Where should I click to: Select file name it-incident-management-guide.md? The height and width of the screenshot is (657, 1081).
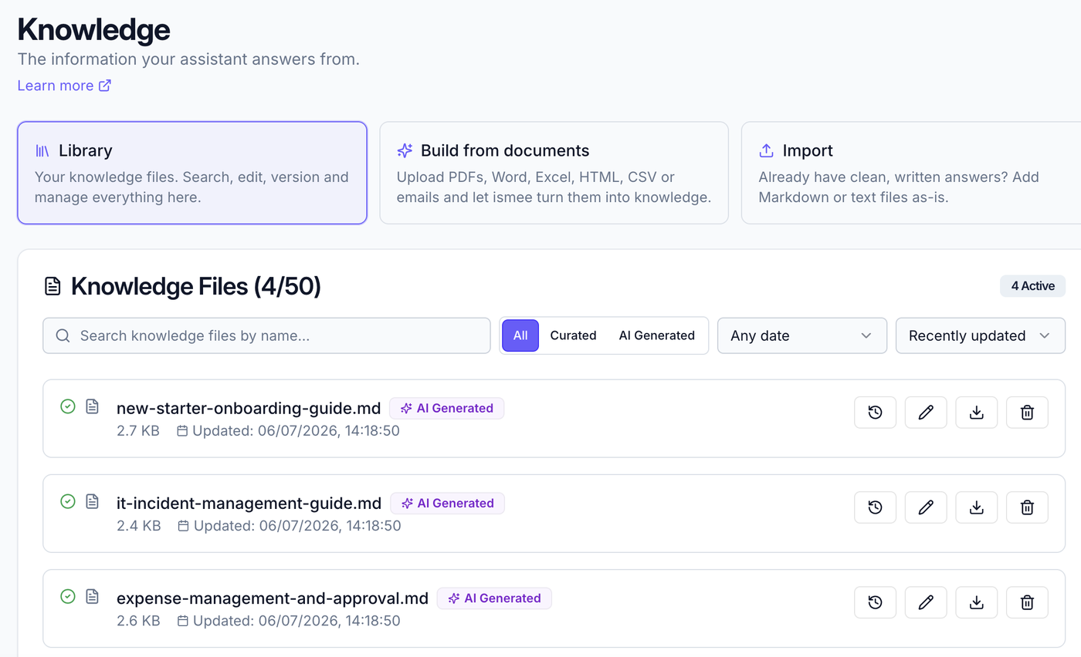tap(249, 504)
